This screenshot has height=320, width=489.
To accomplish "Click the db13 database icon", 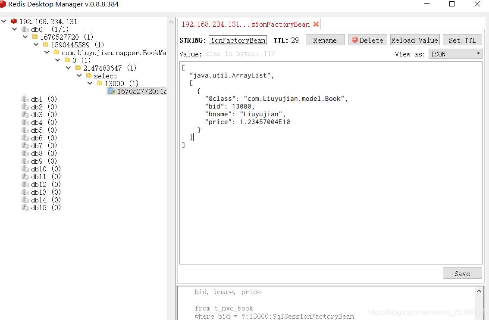I will (x=25, y=192).
